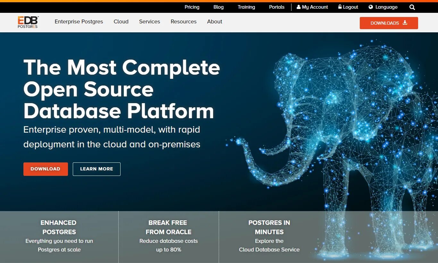Open the About menu
The image size is (438, 263).
click(x=215, y=21)
